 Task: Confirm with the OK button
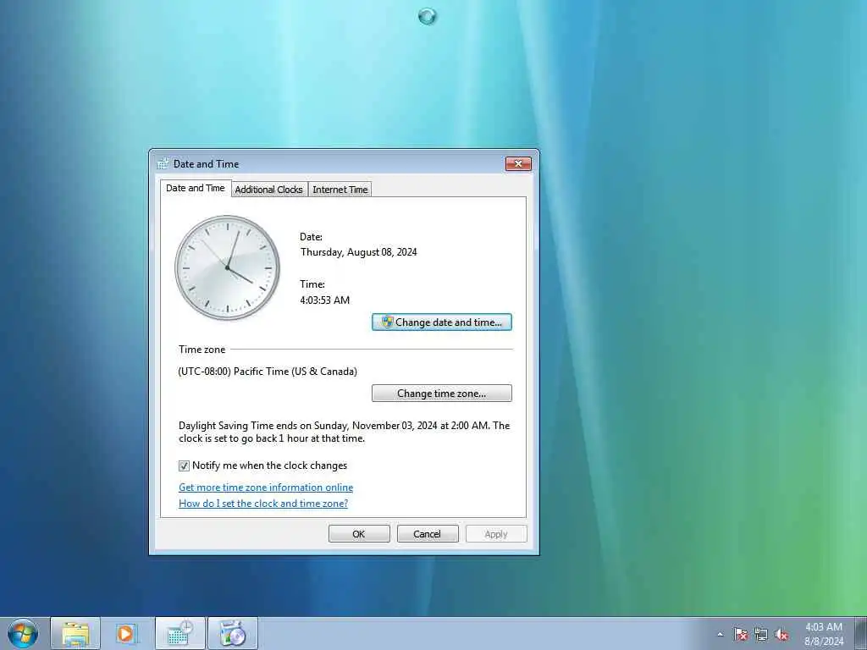click(x=359, y=534)
